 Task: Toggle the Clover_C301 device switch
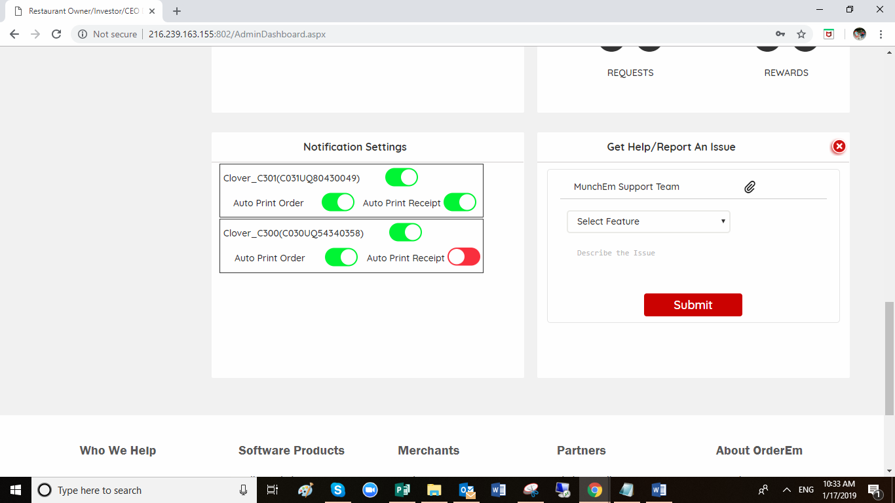point(401,177)
